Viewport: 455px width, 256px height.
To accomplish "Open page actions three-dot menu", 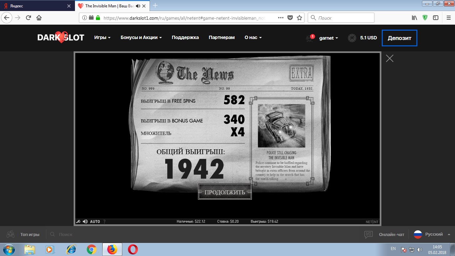I will 280,18.
